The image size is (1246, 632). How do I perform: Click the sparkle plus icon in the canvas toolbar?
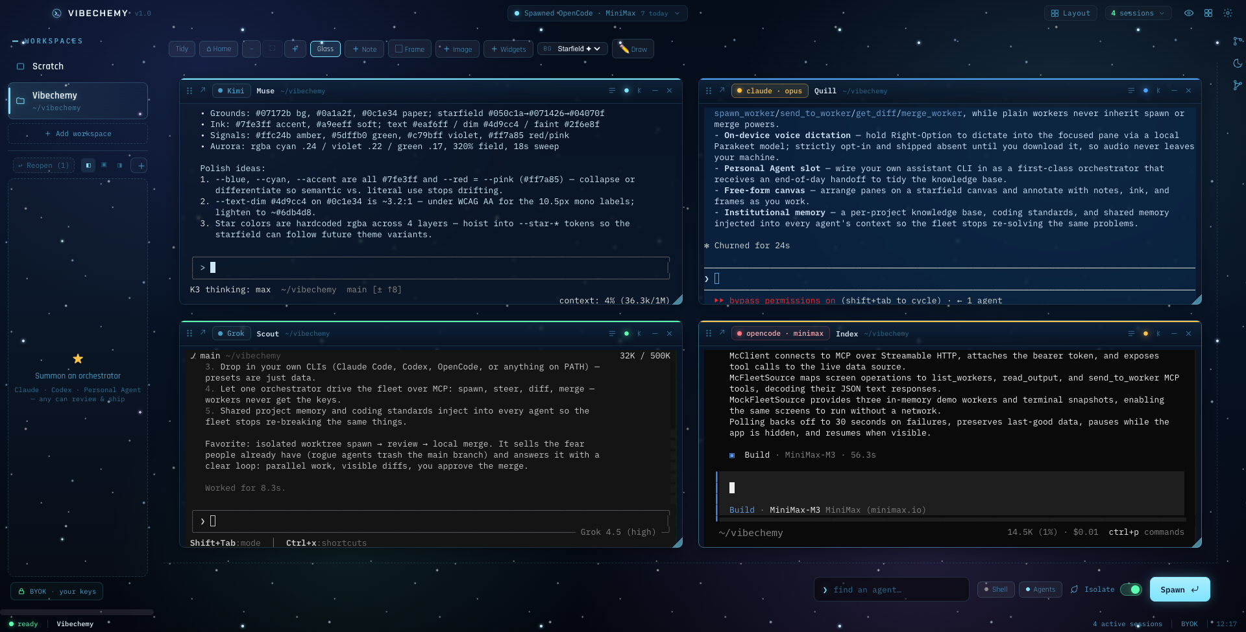click(295, 49)
